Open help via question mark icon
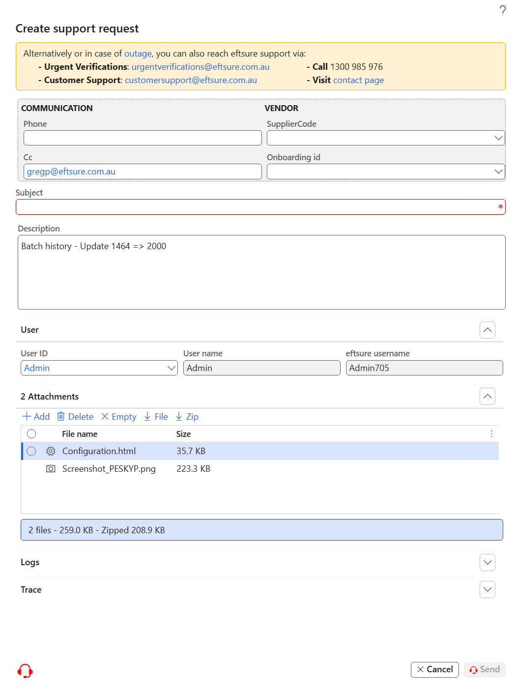Viewport: 516px width, 689px height. point(502,10)
